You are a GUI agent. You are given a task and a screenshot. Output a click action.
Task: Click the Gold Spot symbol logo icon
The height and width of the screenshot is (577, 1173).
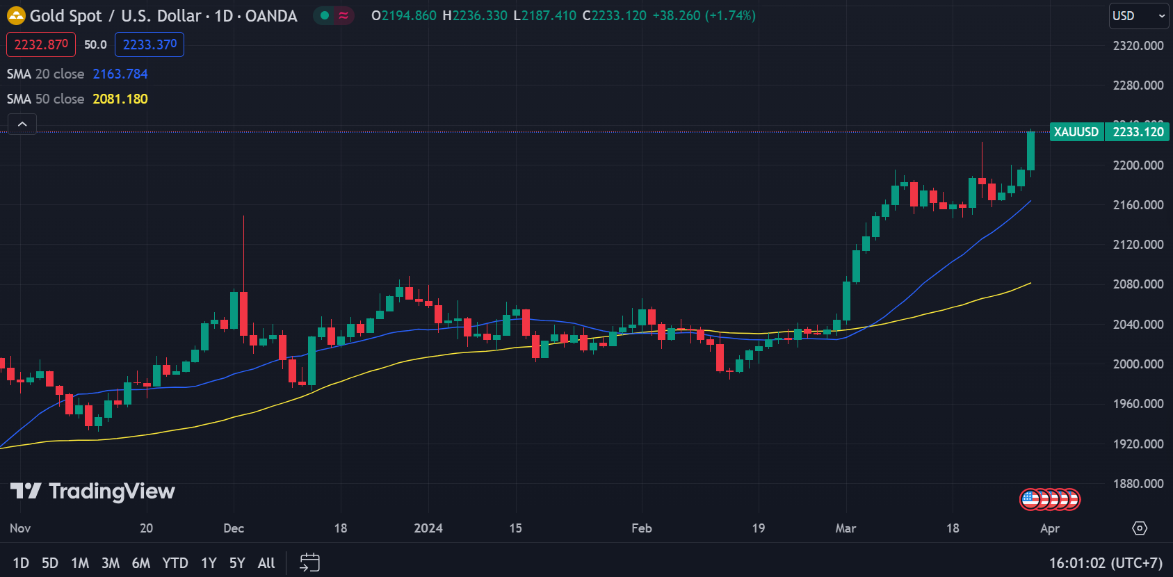15,15
